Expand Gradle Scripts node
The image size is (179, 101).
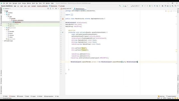click(x=3, y=41)
